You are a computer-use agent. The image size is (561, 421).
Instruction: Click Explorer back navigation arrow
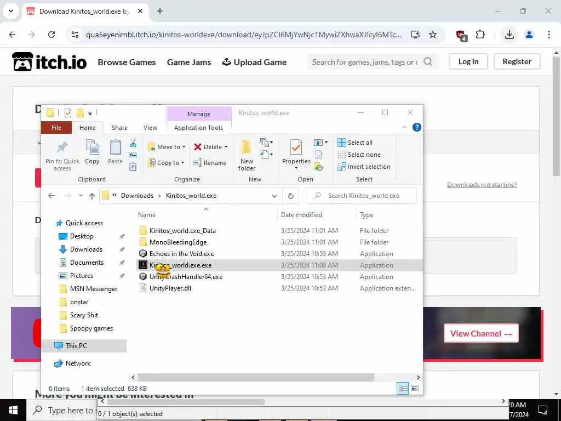[x=51, y=196]
